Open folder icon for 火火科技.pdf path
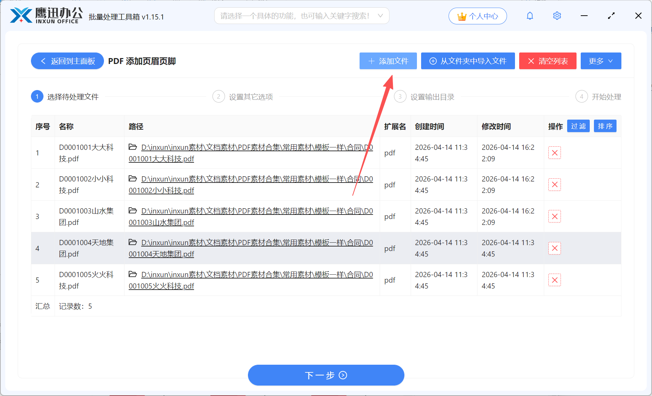652x396 pixels. tap(133, 274)
